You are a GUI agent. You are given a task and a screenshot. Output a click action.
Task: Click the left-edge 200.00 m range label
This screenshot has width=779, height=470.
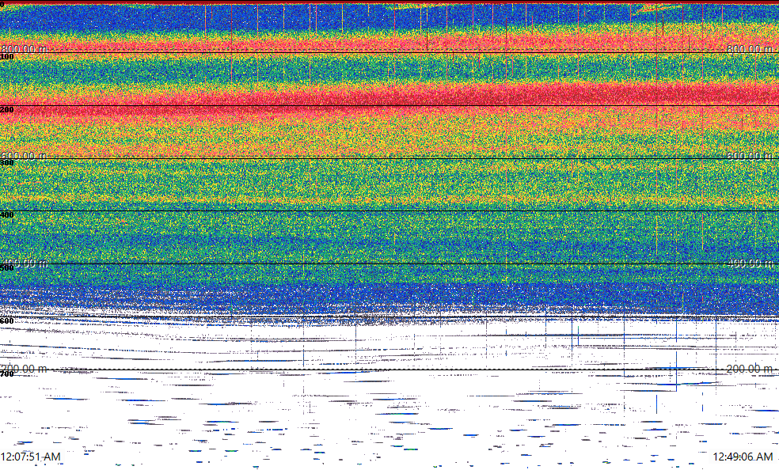[x=24, y=368]
